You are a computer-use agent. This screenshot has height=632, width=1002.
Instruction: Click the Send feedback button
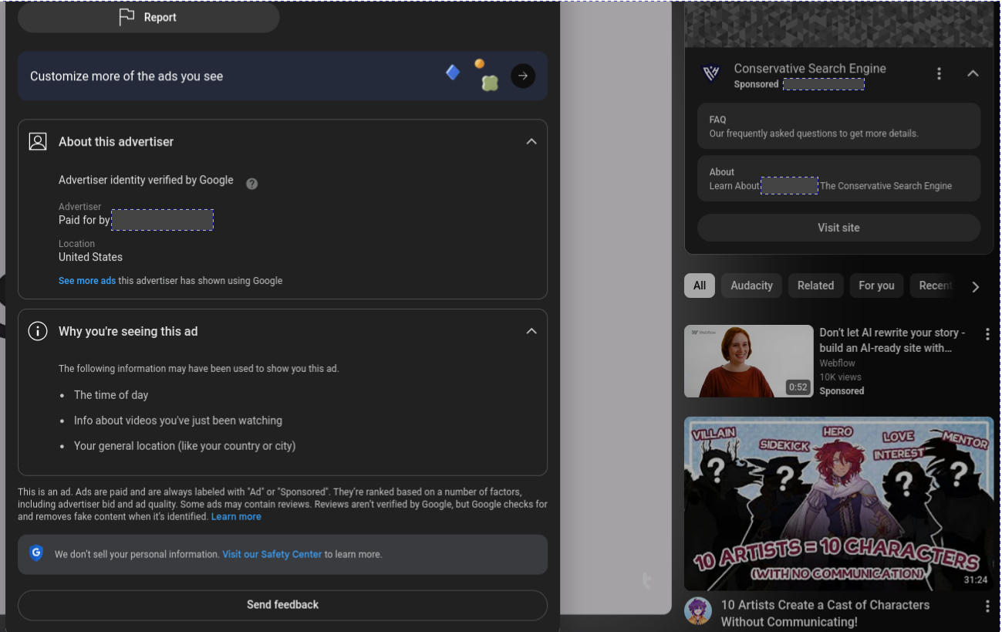[x=282, y=605]
